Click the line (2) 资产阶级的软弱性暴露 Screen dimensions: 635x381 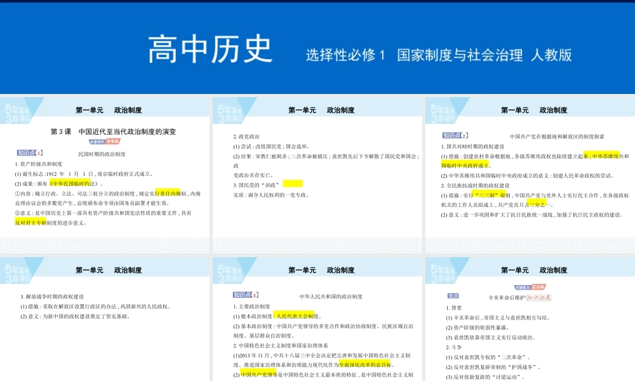[478, 328]
